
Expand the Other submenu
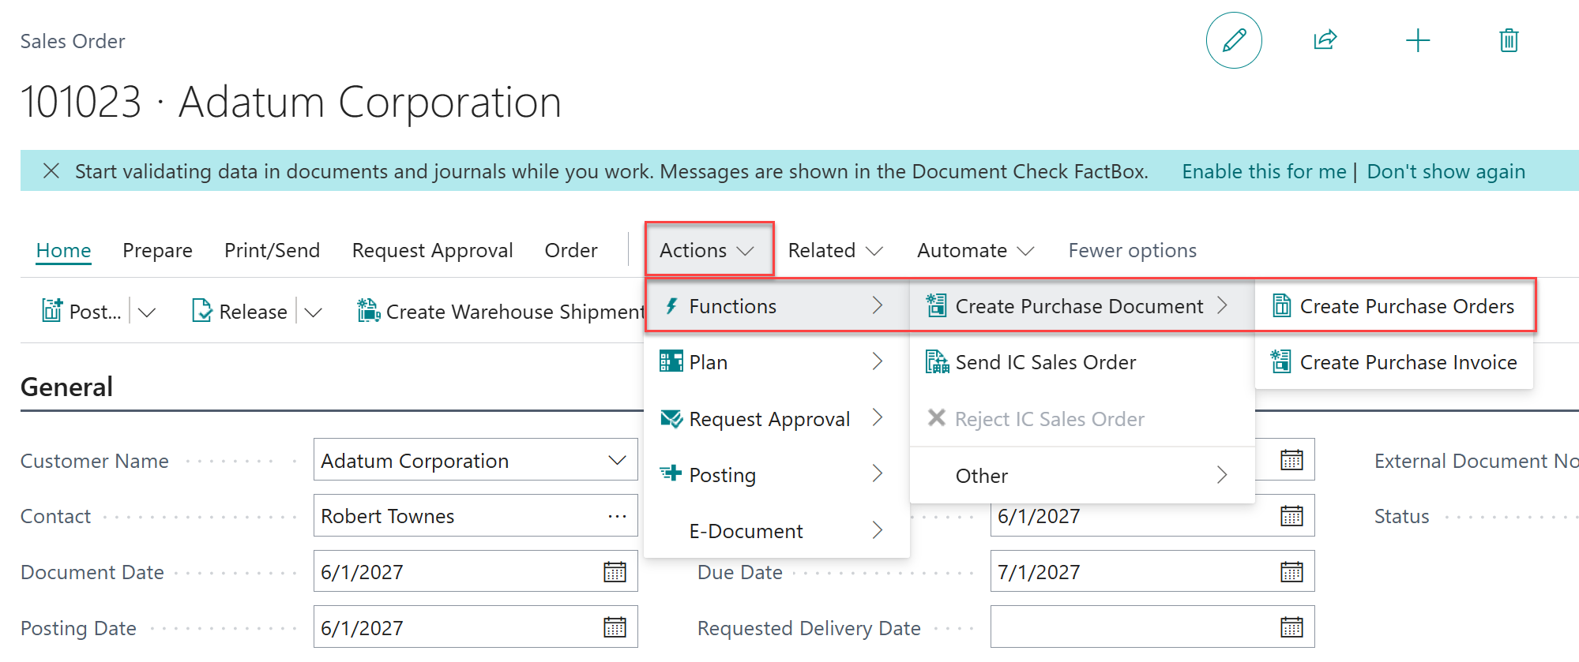1082,475
